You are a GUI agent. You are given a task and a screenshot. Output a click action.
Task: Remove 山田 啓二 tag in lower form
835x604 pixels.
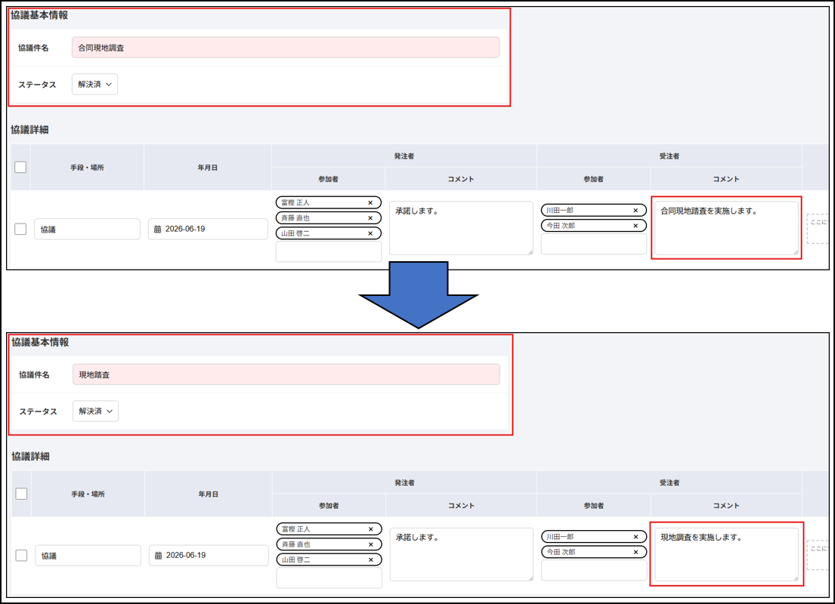point(370,559)
